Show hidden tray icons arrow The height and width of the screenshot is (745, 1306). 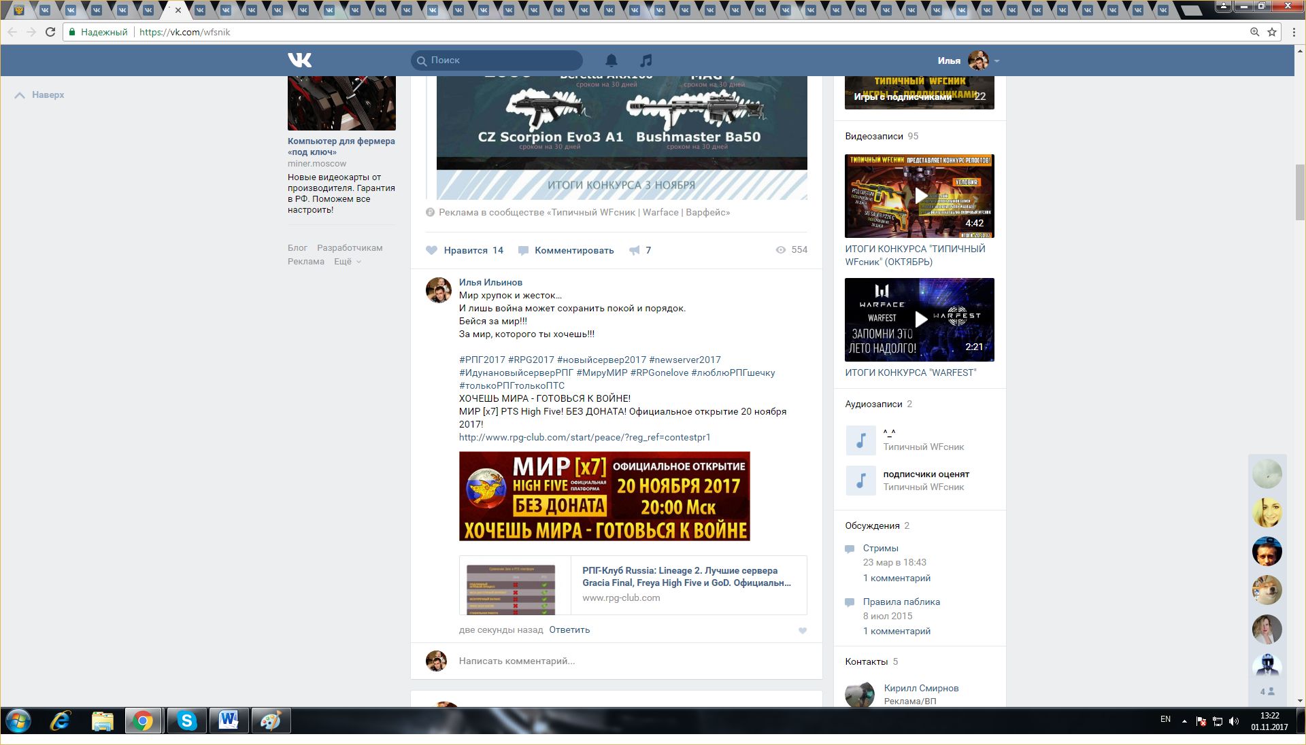point(1184,721)
